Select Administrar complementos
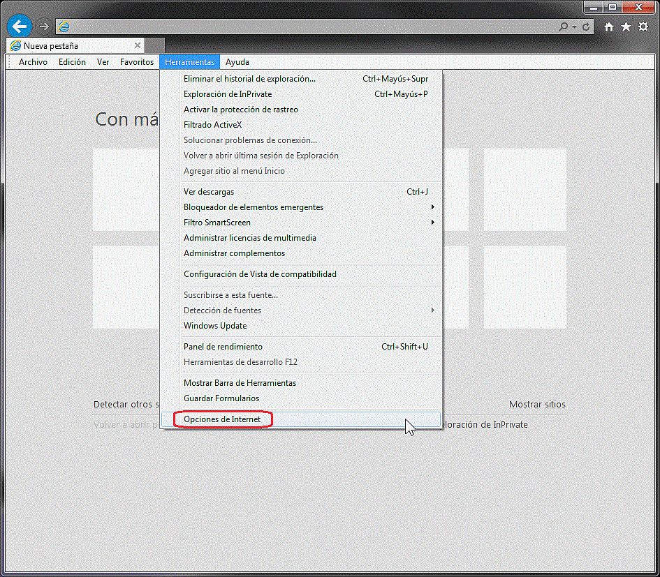This screenshot has height=577, width=660. (x=234, y=253)
